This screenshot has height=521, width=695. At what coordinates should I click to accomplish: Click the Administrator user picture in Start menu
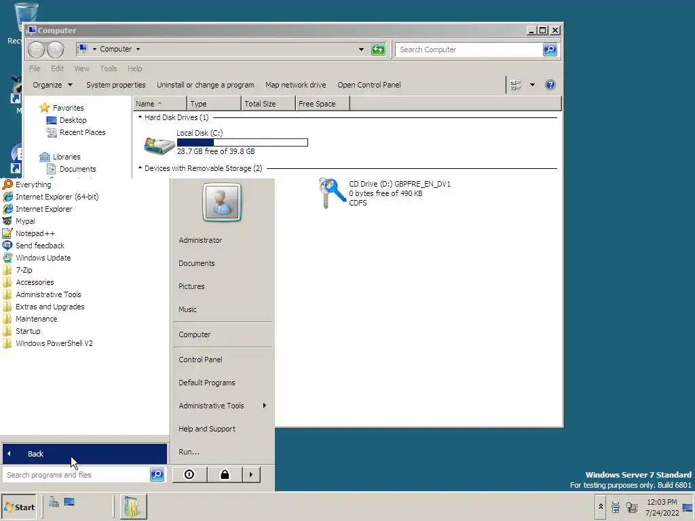(x=222, y=202)
